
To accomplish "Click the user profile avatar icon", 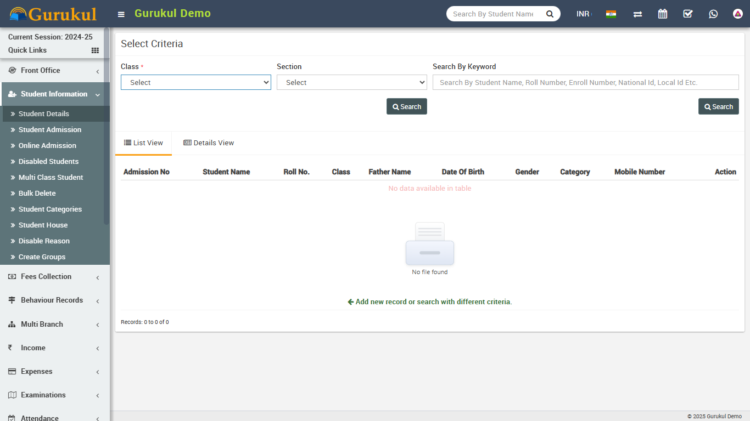I will 738,14.
